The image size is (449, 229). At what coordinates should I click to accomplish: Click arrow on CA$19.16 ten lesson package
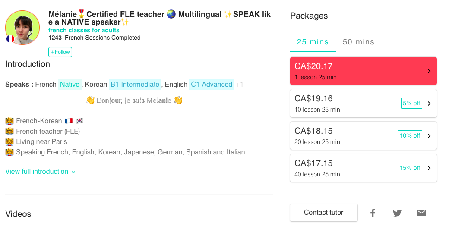[429, 104]
